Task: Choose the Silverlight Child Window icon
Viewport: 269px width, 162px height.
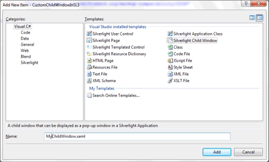Action: point(170,40)
